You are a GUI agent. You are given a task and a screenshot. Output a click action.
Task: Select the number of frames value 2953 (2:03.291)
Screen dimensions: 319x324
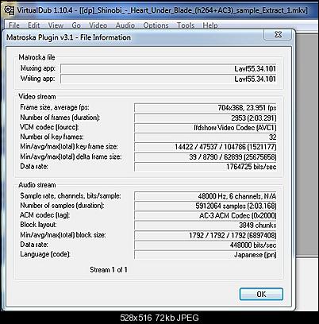pos(206,118)
